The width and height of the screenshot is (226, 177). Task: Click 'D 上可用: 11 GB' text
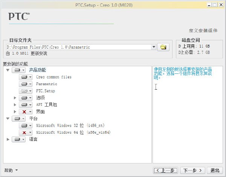194,46
